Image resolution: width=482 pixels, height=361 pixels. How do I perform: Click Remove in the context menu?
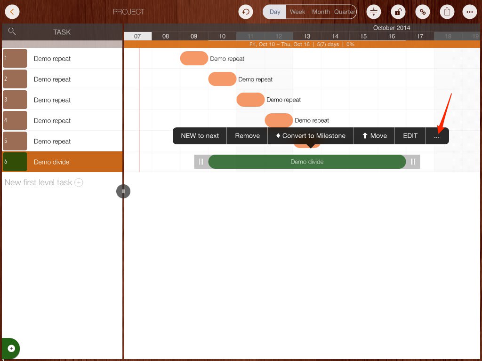point(247,136)
